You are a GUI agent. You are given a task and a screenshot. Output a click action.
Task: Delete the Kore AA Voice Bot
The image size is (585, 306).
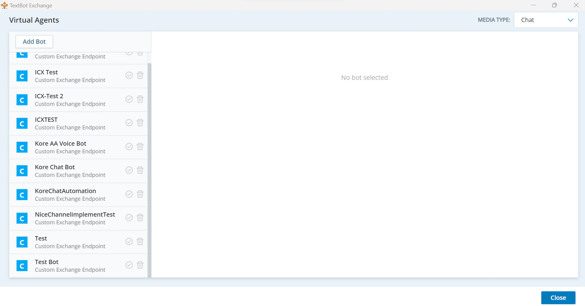[x=140, y=147]
